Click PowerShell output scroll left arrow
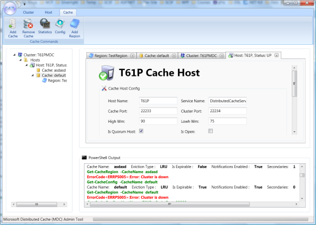This screenshot has width=316, height=225. pos(87,204)
